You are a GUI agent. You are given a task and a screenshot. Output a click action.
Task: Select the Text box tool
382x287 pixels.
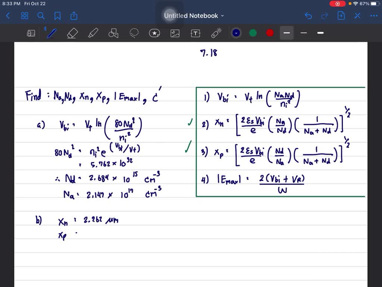[x=195, y=33]
